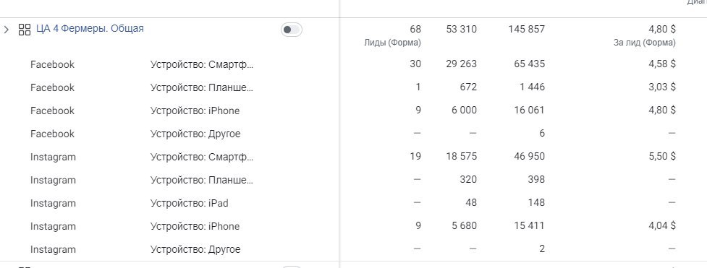This screenshot has height=268, width=707.
Task: Click the ad set grid icon
Action: tap(25, 30)
